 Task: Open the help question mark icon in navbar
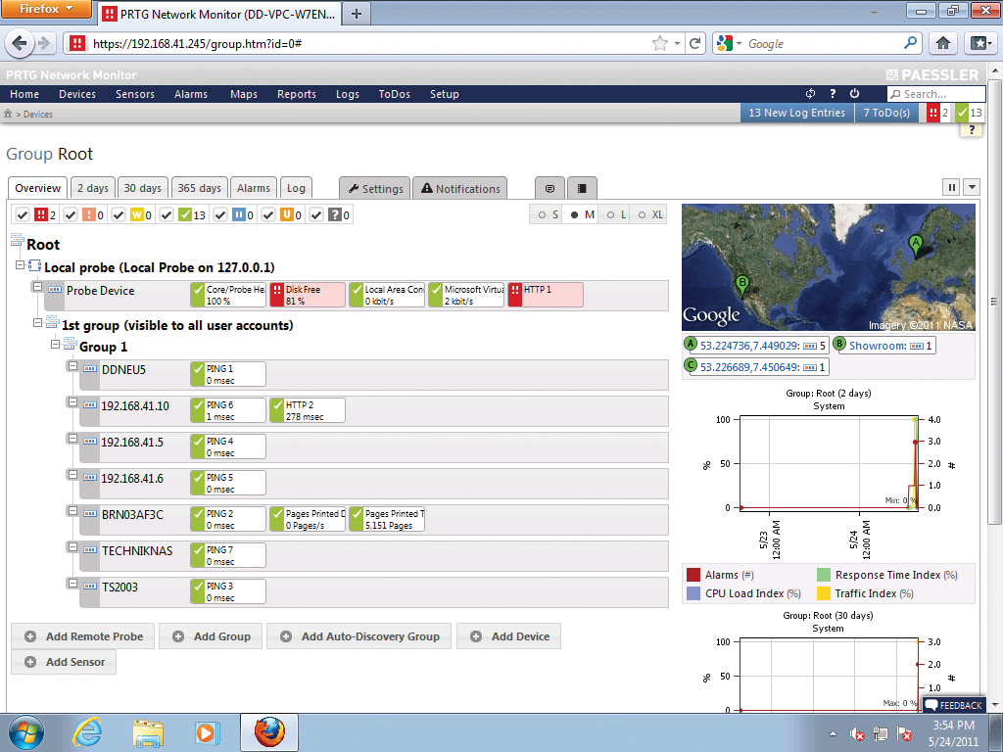tap(833, 93)
